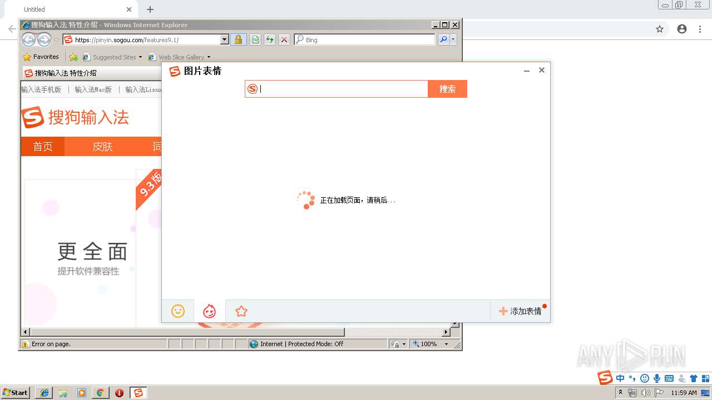
Task: Click the add to favorites bar icon
Action: click(x=73, y=57)
